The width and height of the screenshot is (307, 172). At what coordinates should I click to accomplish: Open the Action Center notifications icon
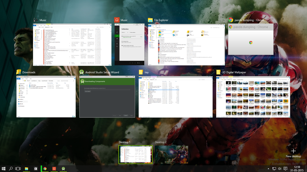(285, 169)
